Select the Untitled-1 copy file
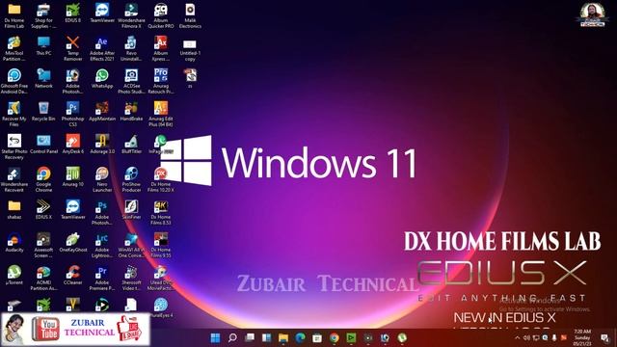Image resolution: width=617 pixels, height=347 pixels. (190, 49)
